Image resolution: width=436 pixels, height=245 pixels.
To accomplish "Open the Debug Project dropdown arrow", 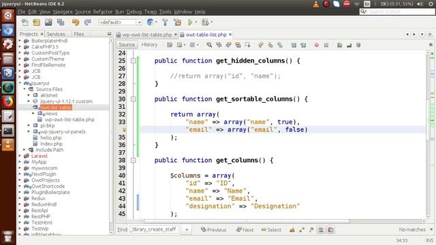I will click(x=212, y=22).
